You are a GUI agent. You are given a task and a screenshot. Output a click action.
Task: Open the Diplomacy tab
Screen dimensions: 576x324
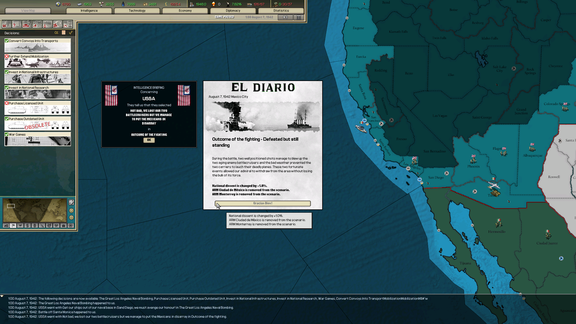pyautogui.click(x=233, y=10)
